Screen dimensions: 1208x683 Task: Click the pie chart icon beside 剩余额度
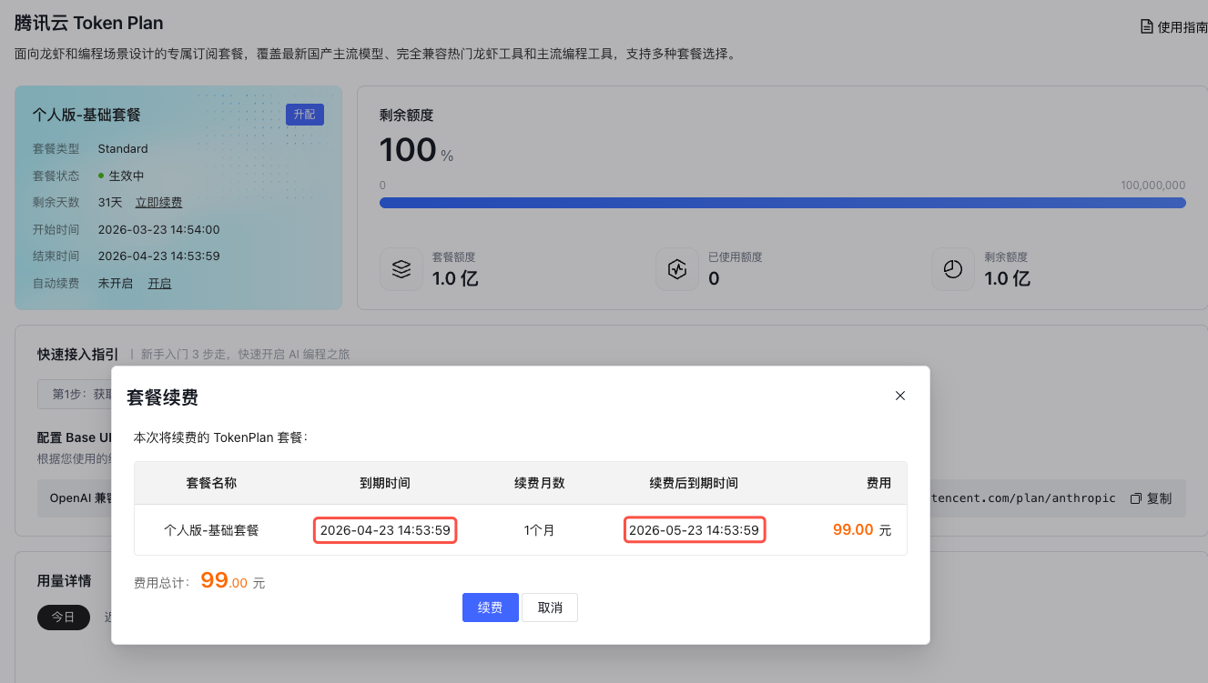click(x=953, y=269)
